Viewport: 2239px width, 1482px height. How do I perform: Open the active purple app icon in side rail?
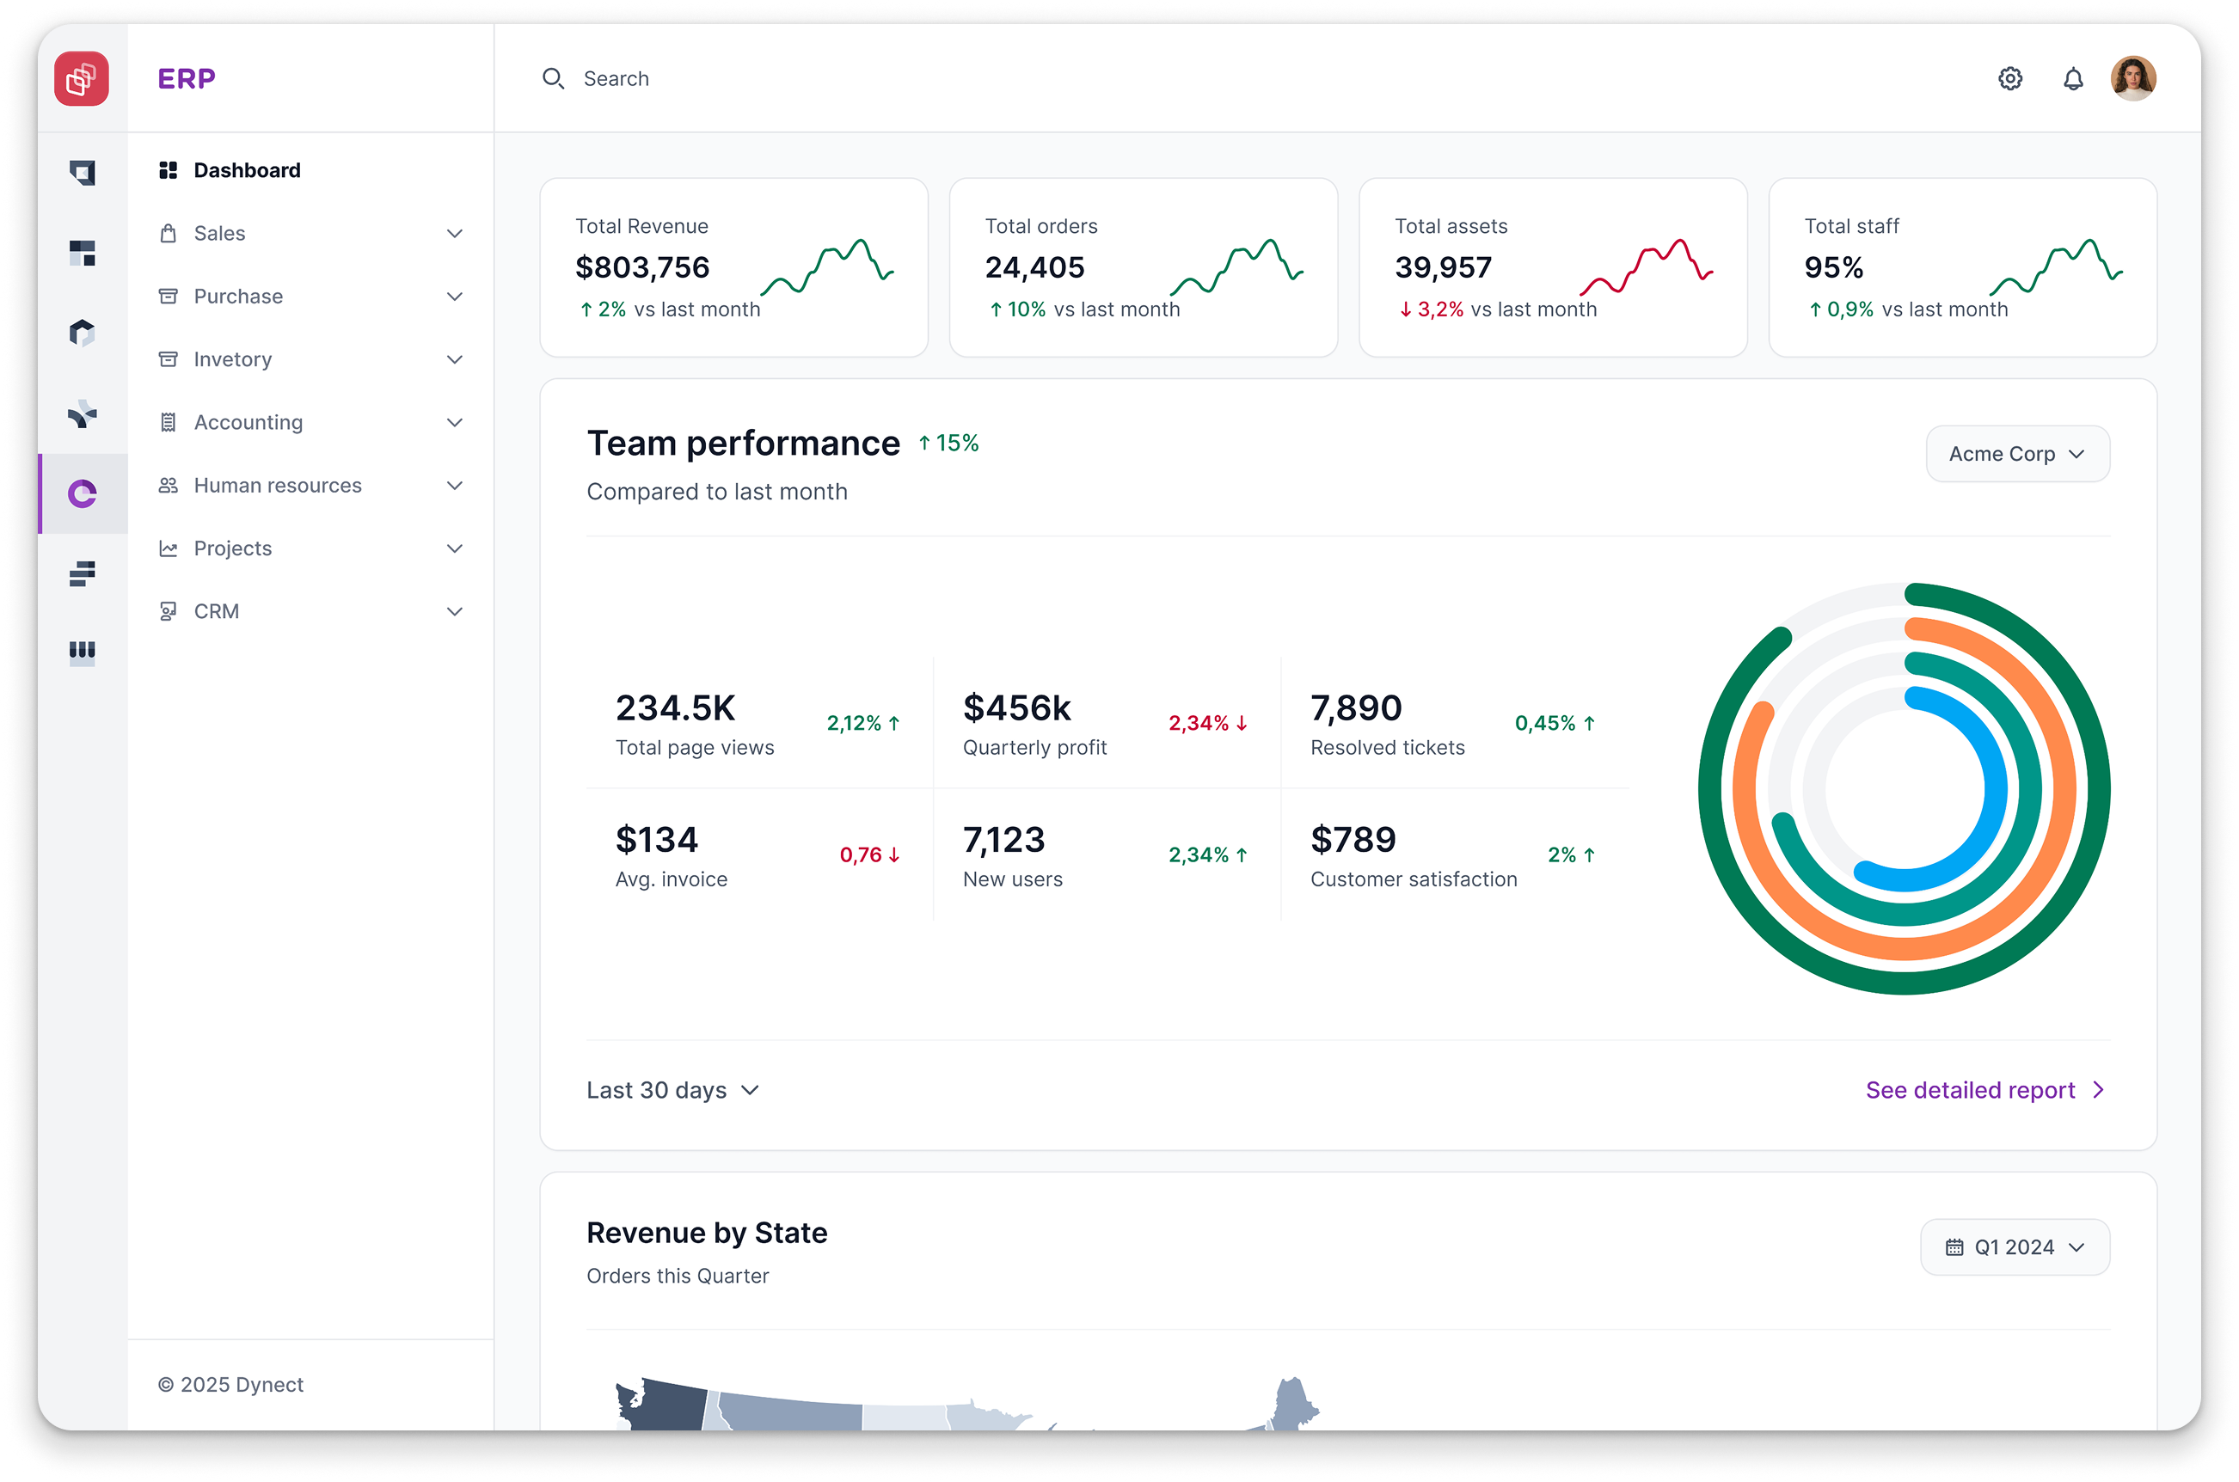(x=83, y=493)
